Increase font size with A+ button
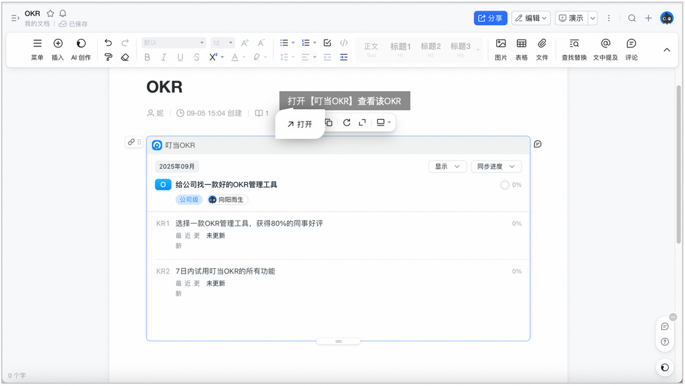 pyautogui.click(x=245, y=43)
